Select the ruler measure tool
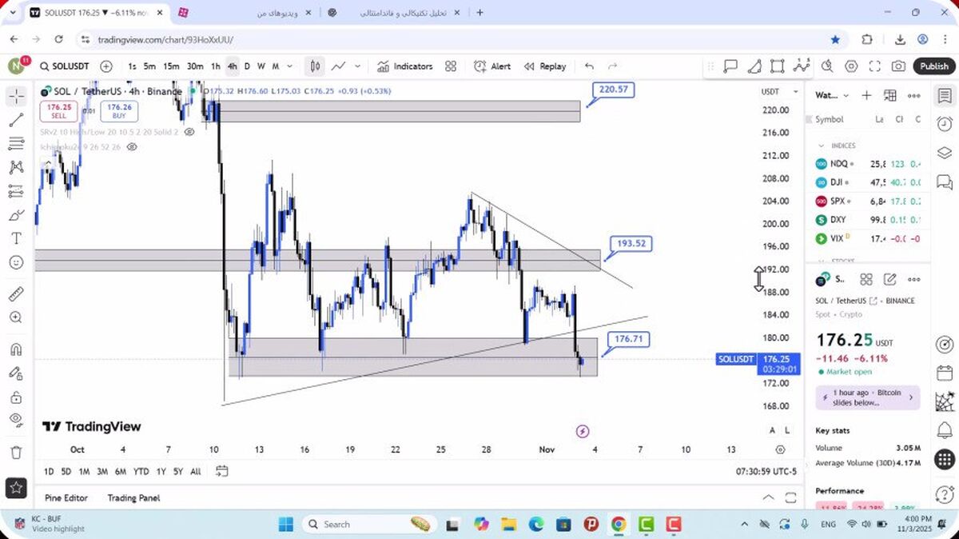Image resolution: width=959 pixels, height=539 pixels. (16, 293)
